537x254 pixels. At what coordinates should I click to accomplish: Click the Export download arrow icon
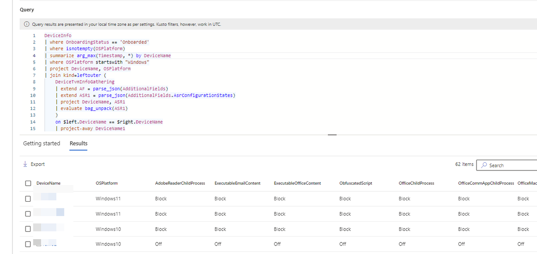point(25,164)
